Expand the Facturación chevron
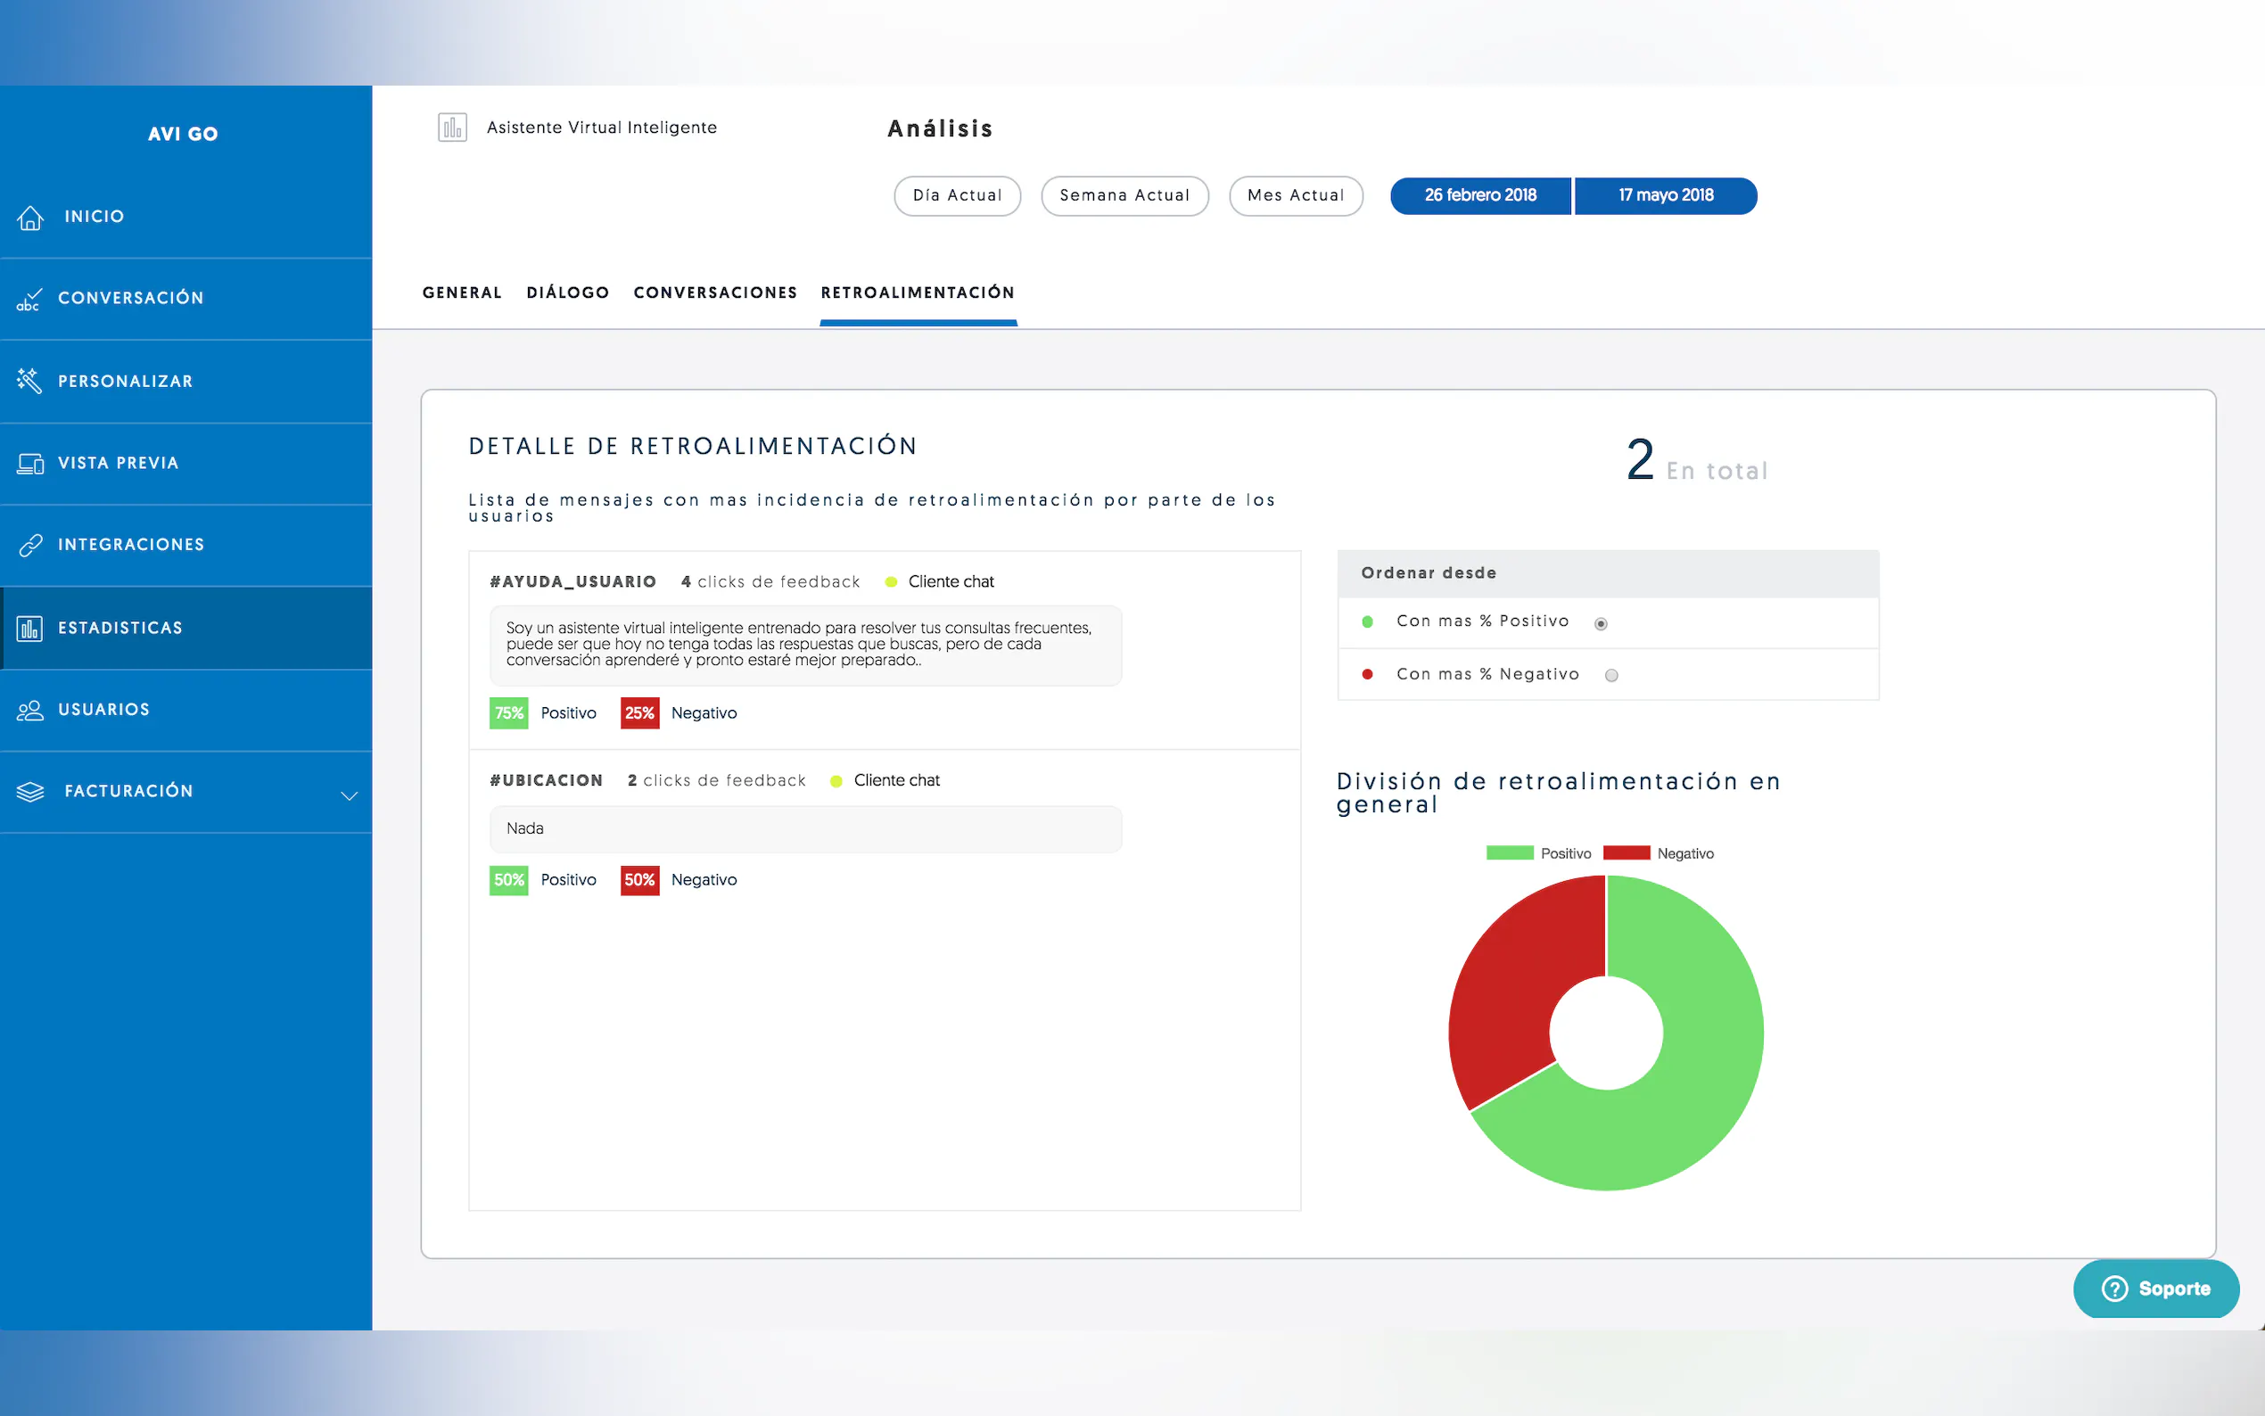The width and height of the screenshot is (2265, 1416). [350, 796]
